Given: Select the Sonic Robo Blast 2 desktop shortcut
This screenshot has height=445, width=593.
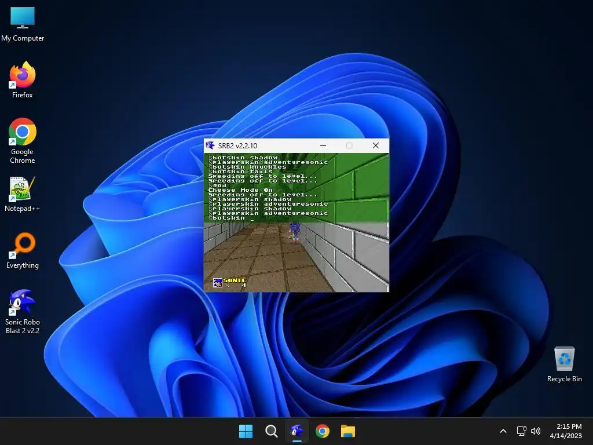Looking at the screenshot, I should tap(23, 311).
